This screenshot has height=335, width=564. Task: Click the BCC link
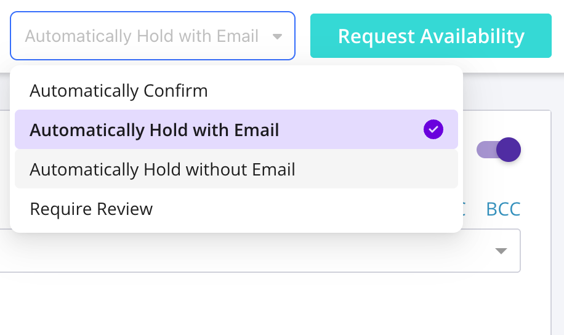tap(503, 209)
